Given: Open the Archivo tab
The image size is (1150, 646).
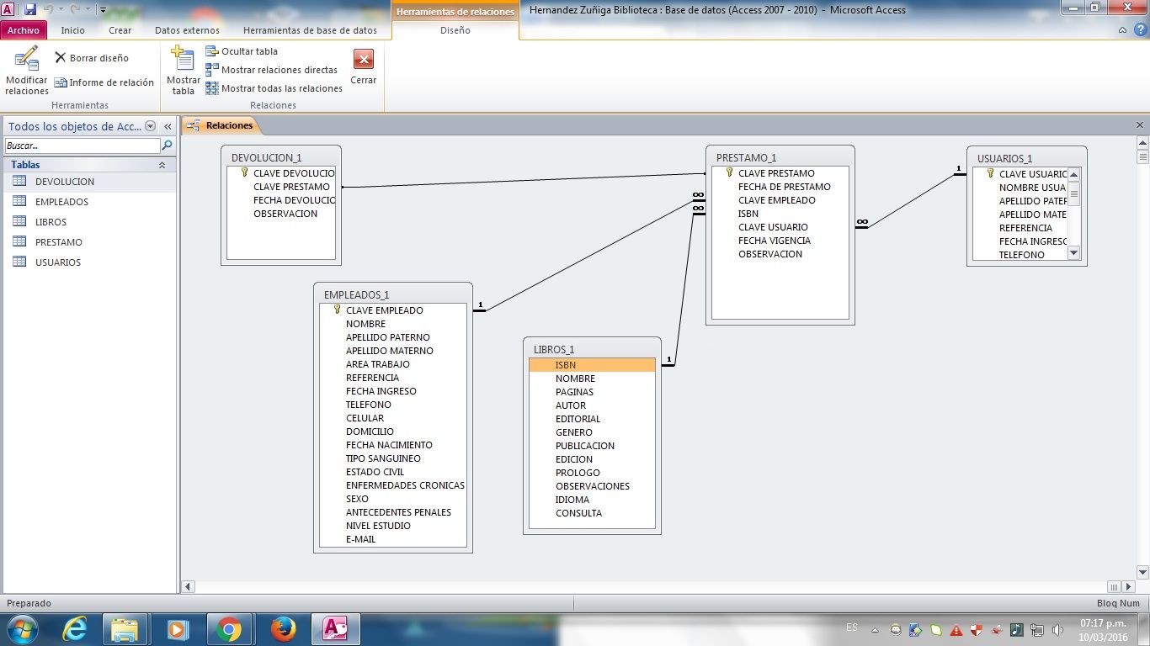Looking at the screenshot, I should (24, 30).
